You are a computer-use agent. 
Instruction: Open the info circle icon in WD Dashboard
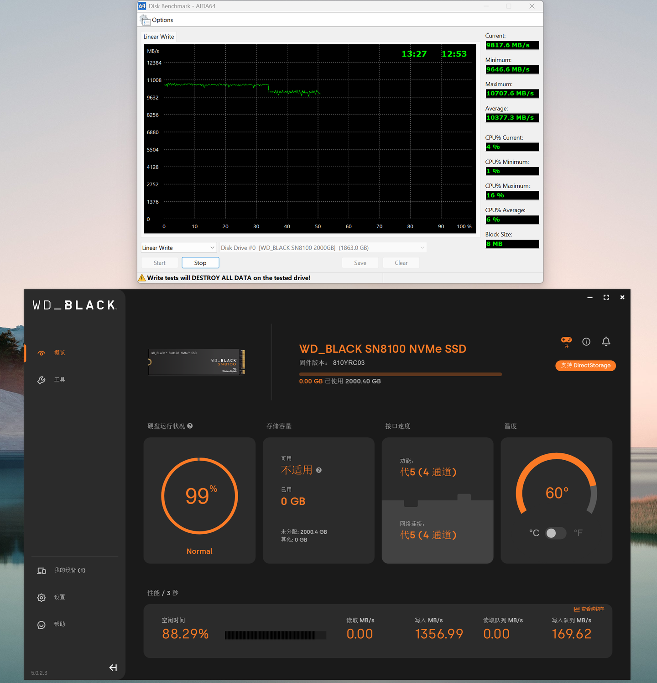click(586, 341)
